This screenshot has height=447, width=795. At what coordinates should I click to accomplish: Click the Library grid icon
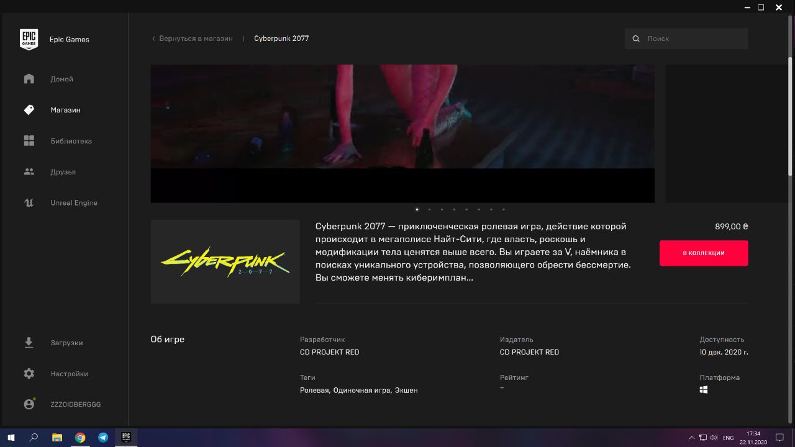coord(29,141)
